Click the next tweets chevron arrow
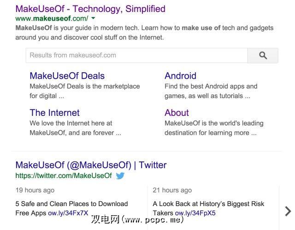295x230 pixels. pos(288,211)
